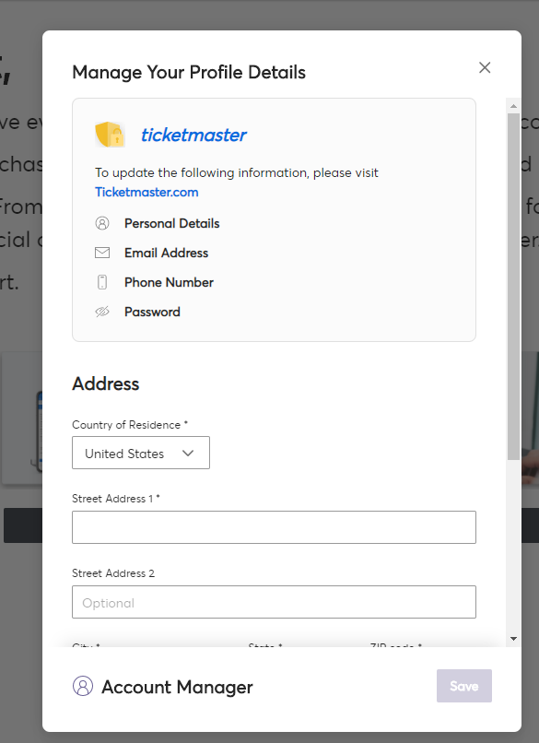Focus the Street Address 2 optional field

tap(274, 602)
